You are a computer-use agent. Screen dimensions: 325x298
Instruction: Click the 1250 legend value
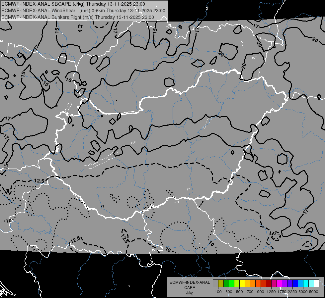point(271,292)
